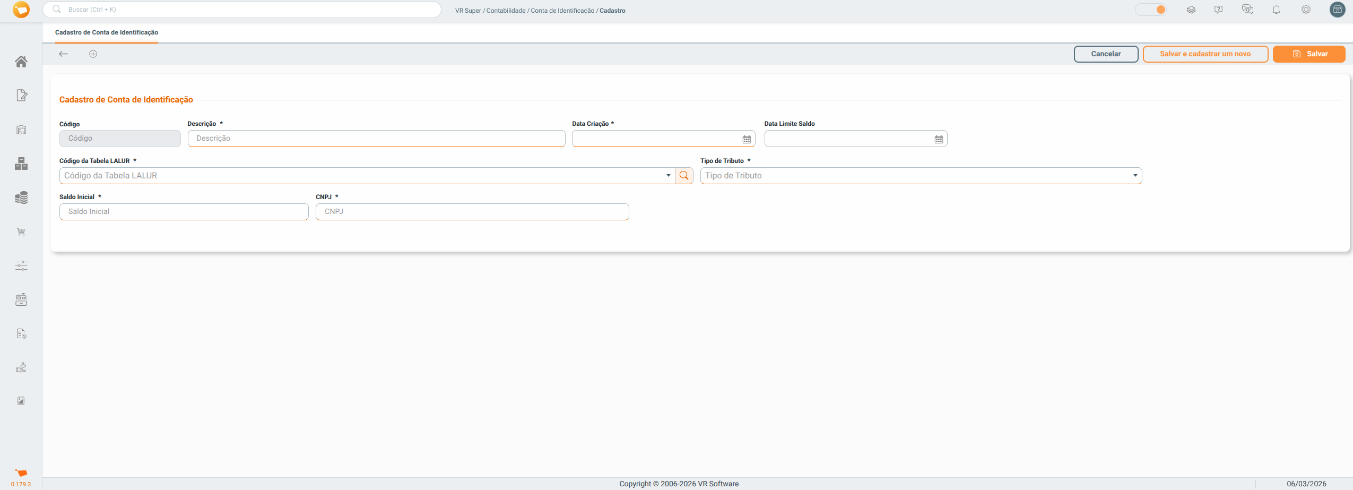Search LALUR table with magnifier icon
1353x490 pixels.
click(684, 176)
